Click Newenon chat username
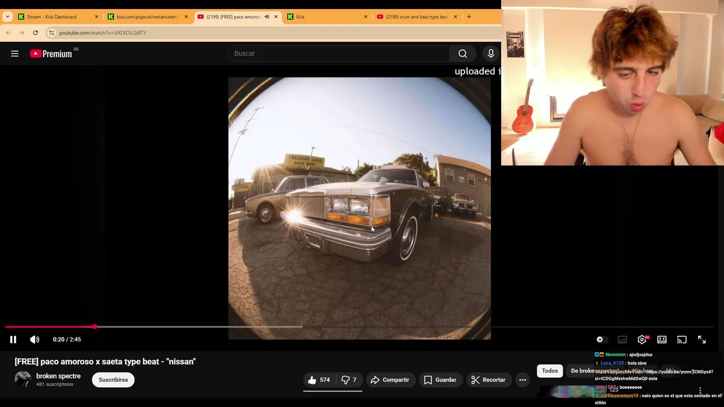This screenshot has height=407, width=724. tap(615, 354)
